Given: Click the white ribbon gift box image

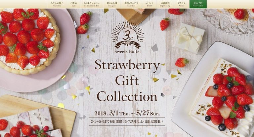Looking at the screenshot, I should click(189, 38).
